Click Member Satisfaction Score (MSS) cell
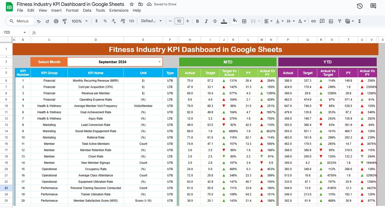 coord(96,200)
